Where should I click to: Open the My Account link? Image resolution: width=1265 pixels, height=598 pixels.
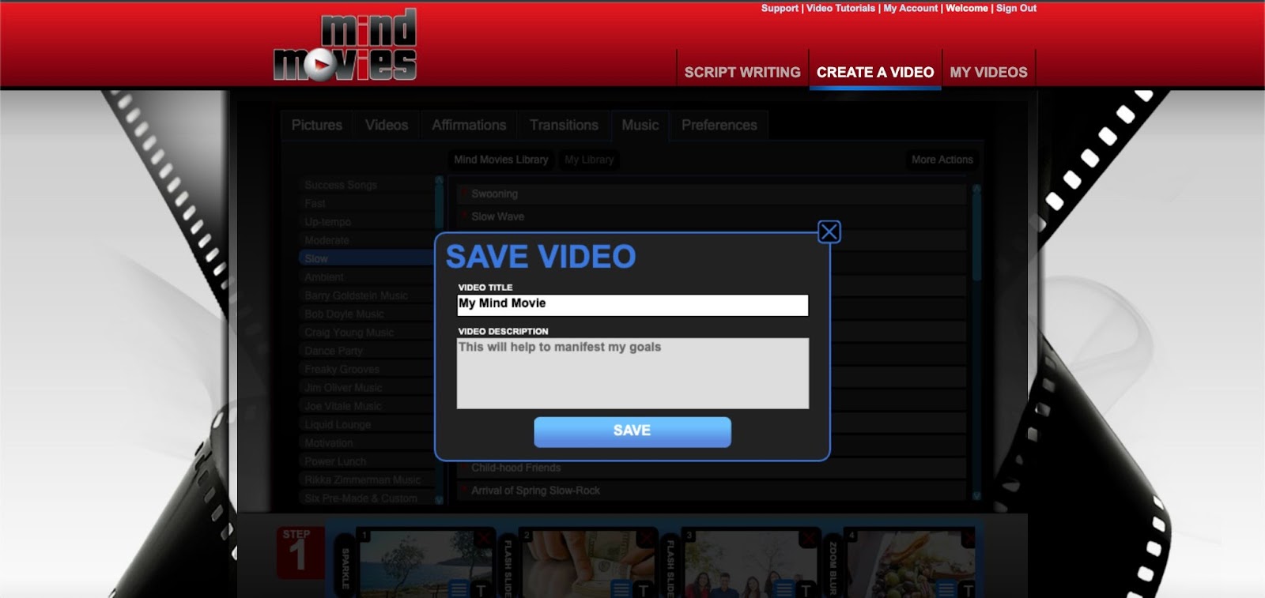click(x=910, y=8)
